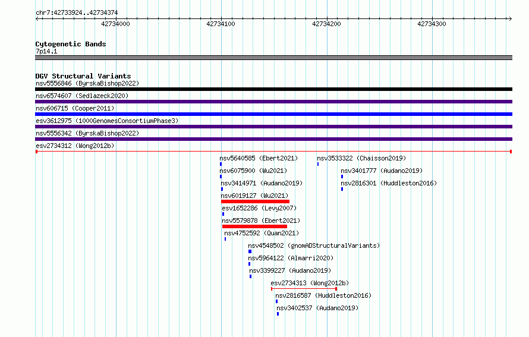The width and height of the screenshot is (529, 337).
Task: Click the nsv2816301 (Huddleston2016) blue marker
Action: click(342, 189)
